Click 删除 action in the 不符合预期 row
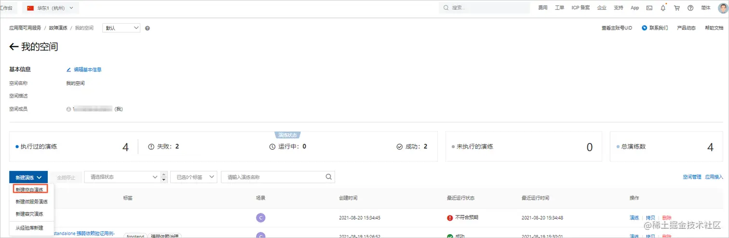The image size is (729, 238). coord(667,218)
